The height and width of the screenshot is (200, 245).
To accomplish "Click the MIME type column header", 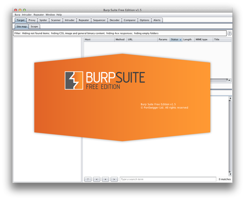I will point(203,40).
